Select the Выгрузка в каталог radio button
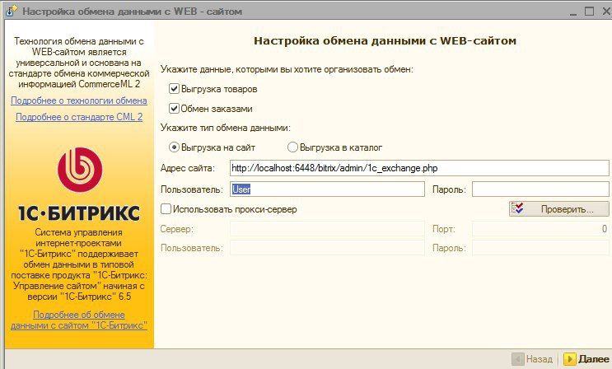Screen dimensions: 612x369 tap(292, 147)
